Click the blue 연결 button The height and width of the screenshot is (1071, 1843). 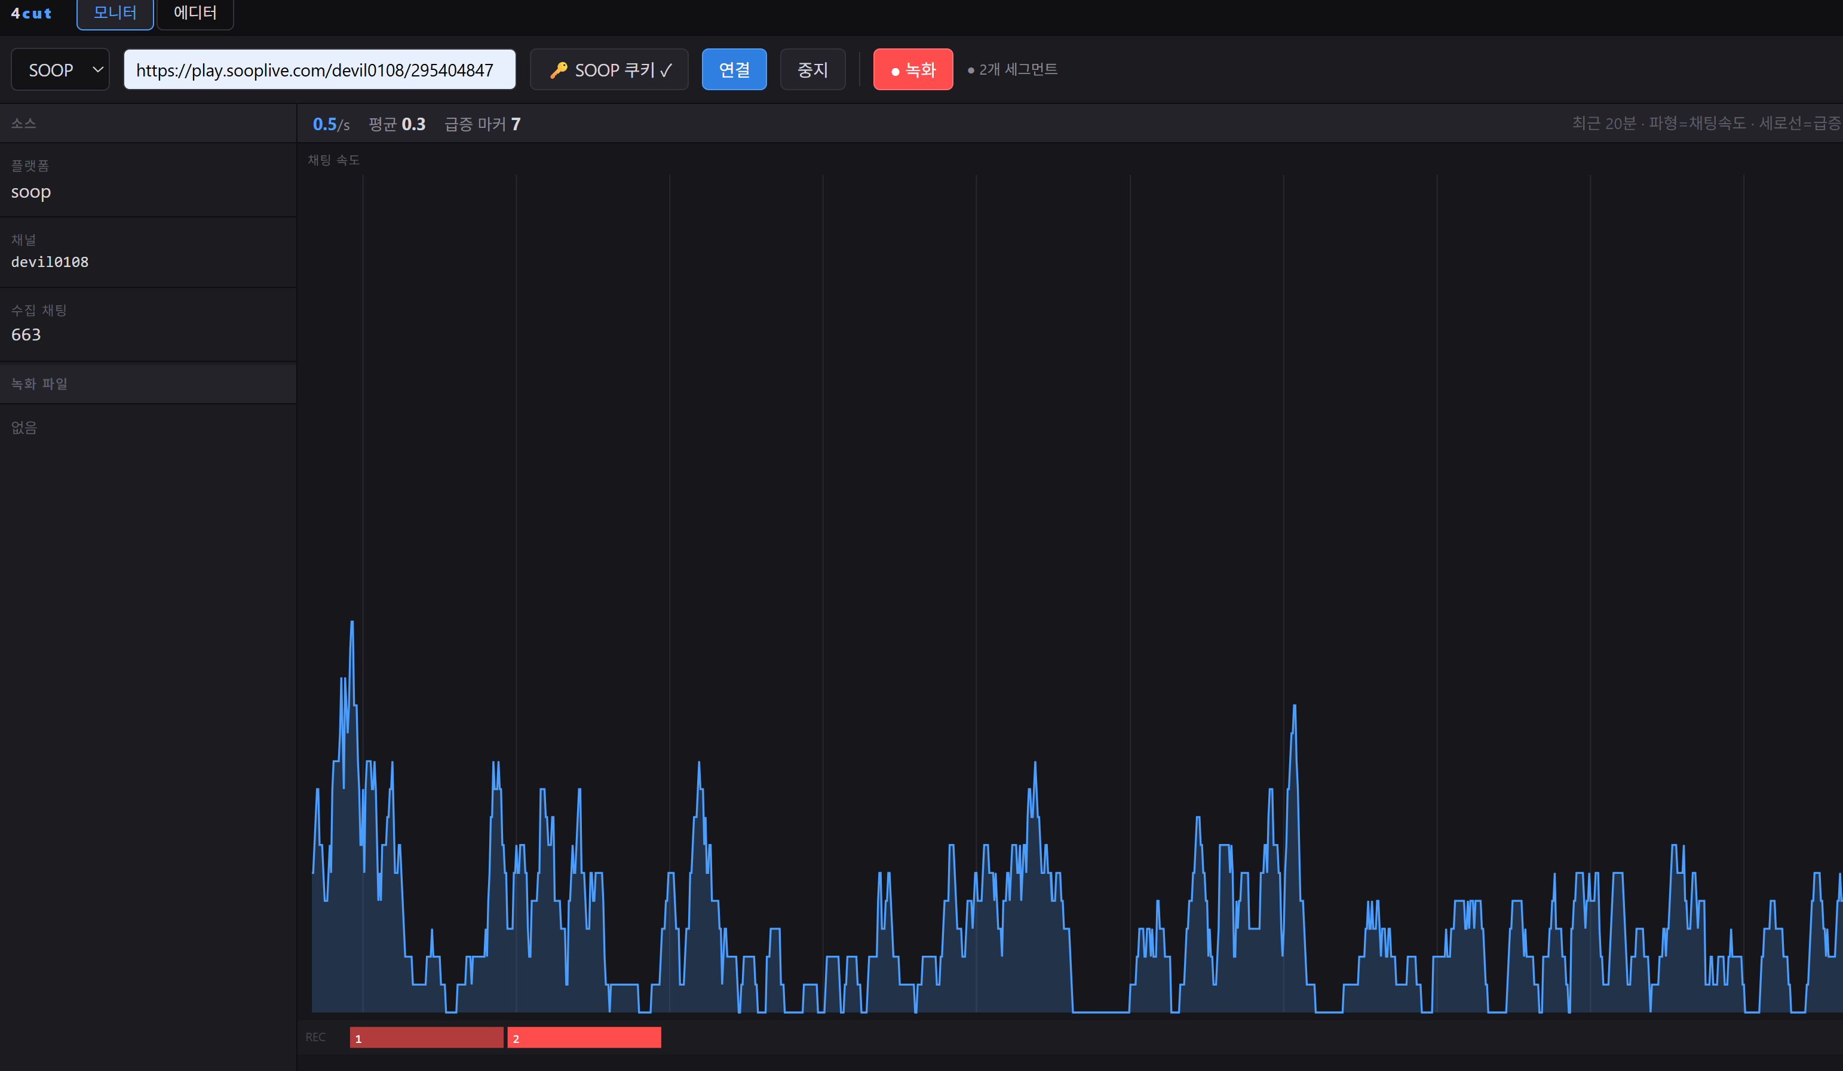(734, 69)
